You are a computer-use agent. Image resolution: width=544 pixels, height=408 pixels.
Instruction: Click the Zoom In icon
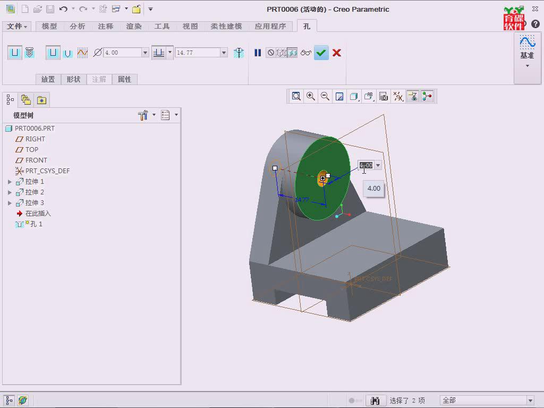point(310,97)
